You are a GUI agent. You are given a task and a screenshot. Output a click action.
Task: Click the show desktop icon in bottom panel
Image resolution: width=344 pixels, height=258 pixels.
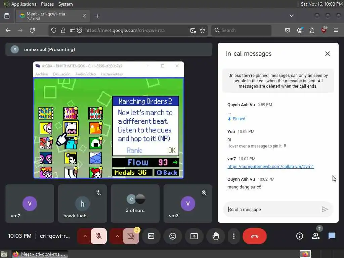pyautogui.click(x=4, y=254)
